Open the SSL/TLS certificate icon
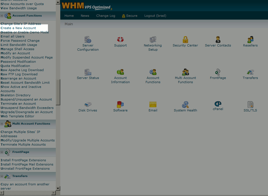Viewport: 268px width, 196px height. [250, 104]
